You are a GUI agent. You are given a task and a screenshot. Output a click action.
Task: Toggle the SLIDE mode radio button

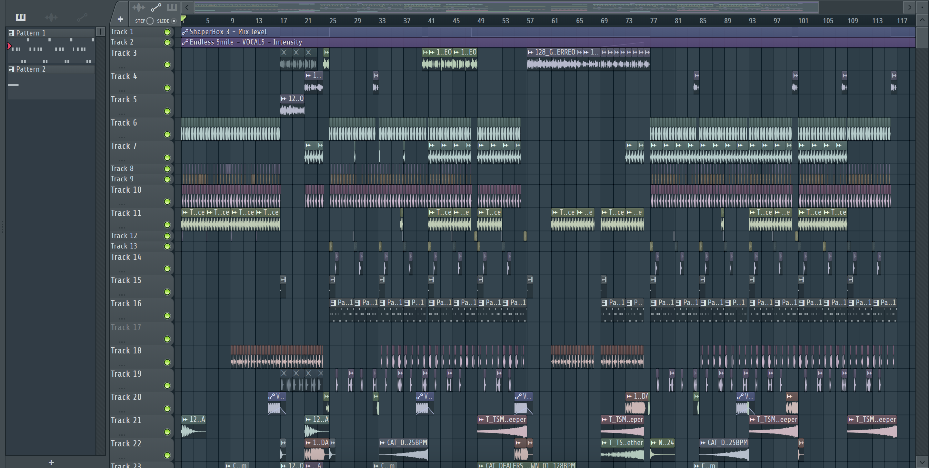pyautogui.click(x=174, y=21)
